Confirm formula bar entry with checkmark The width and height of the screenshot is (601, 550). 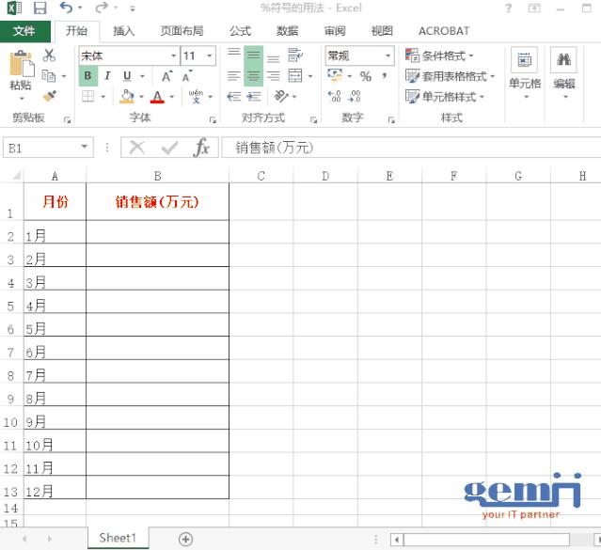coord(169,148)
